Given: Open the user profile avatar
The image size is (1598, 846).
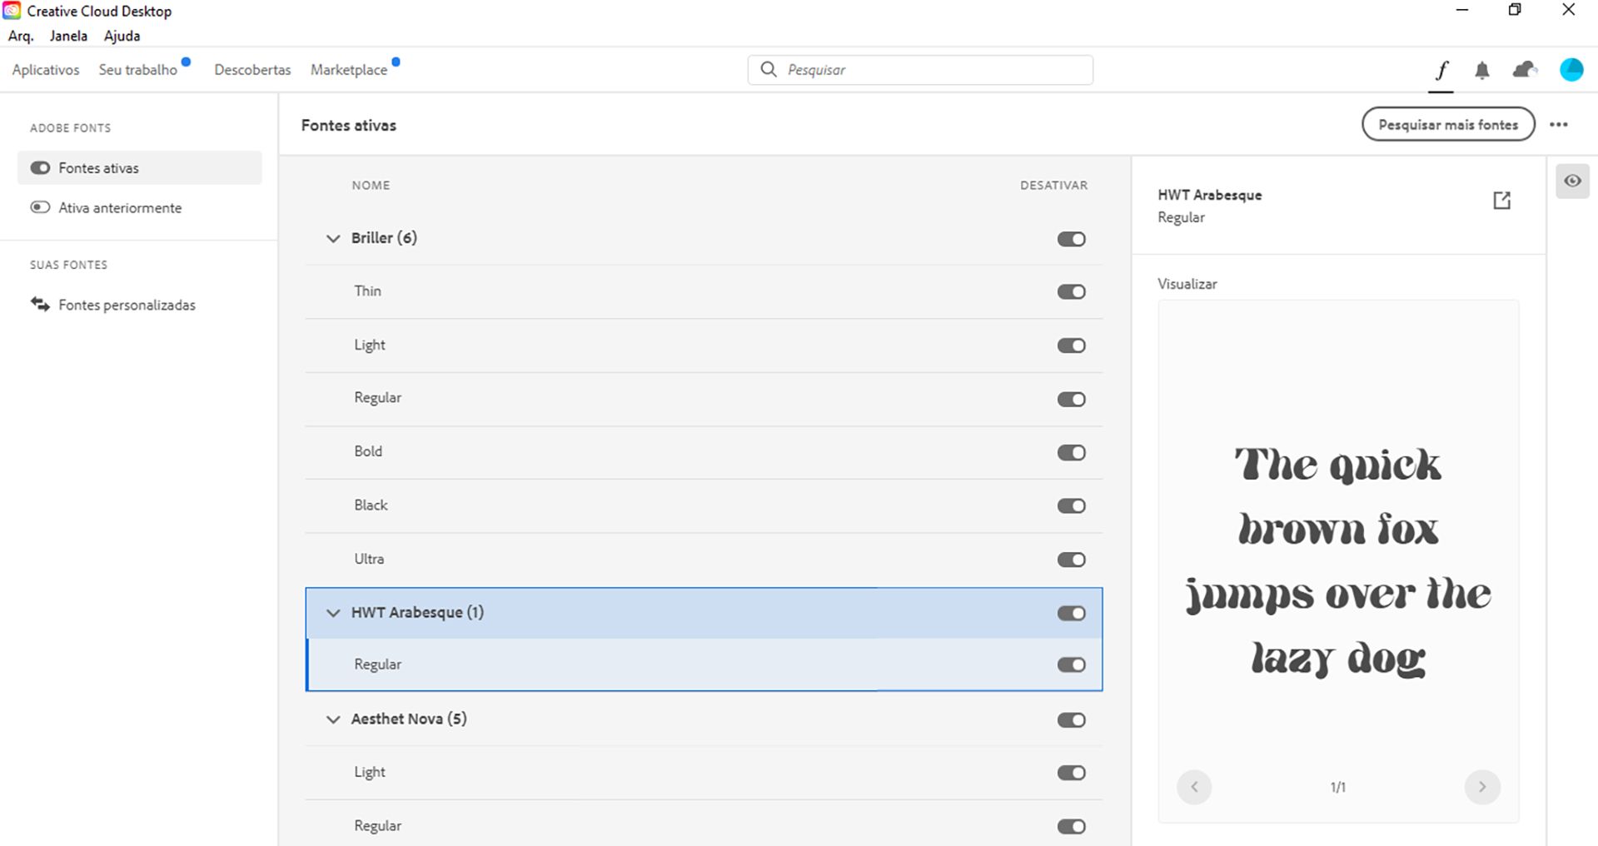Looking at the screenshot, I should pos(1571,70).
